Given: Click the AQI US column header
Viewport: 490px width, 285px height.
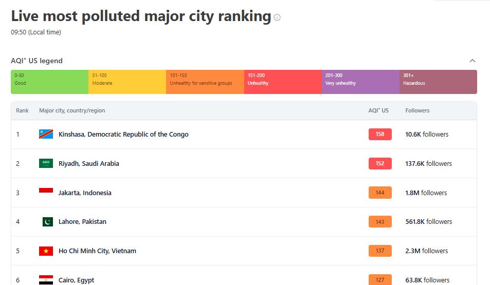Looking at the screenshot, I should pyautogui.click(x=378, y=110).
